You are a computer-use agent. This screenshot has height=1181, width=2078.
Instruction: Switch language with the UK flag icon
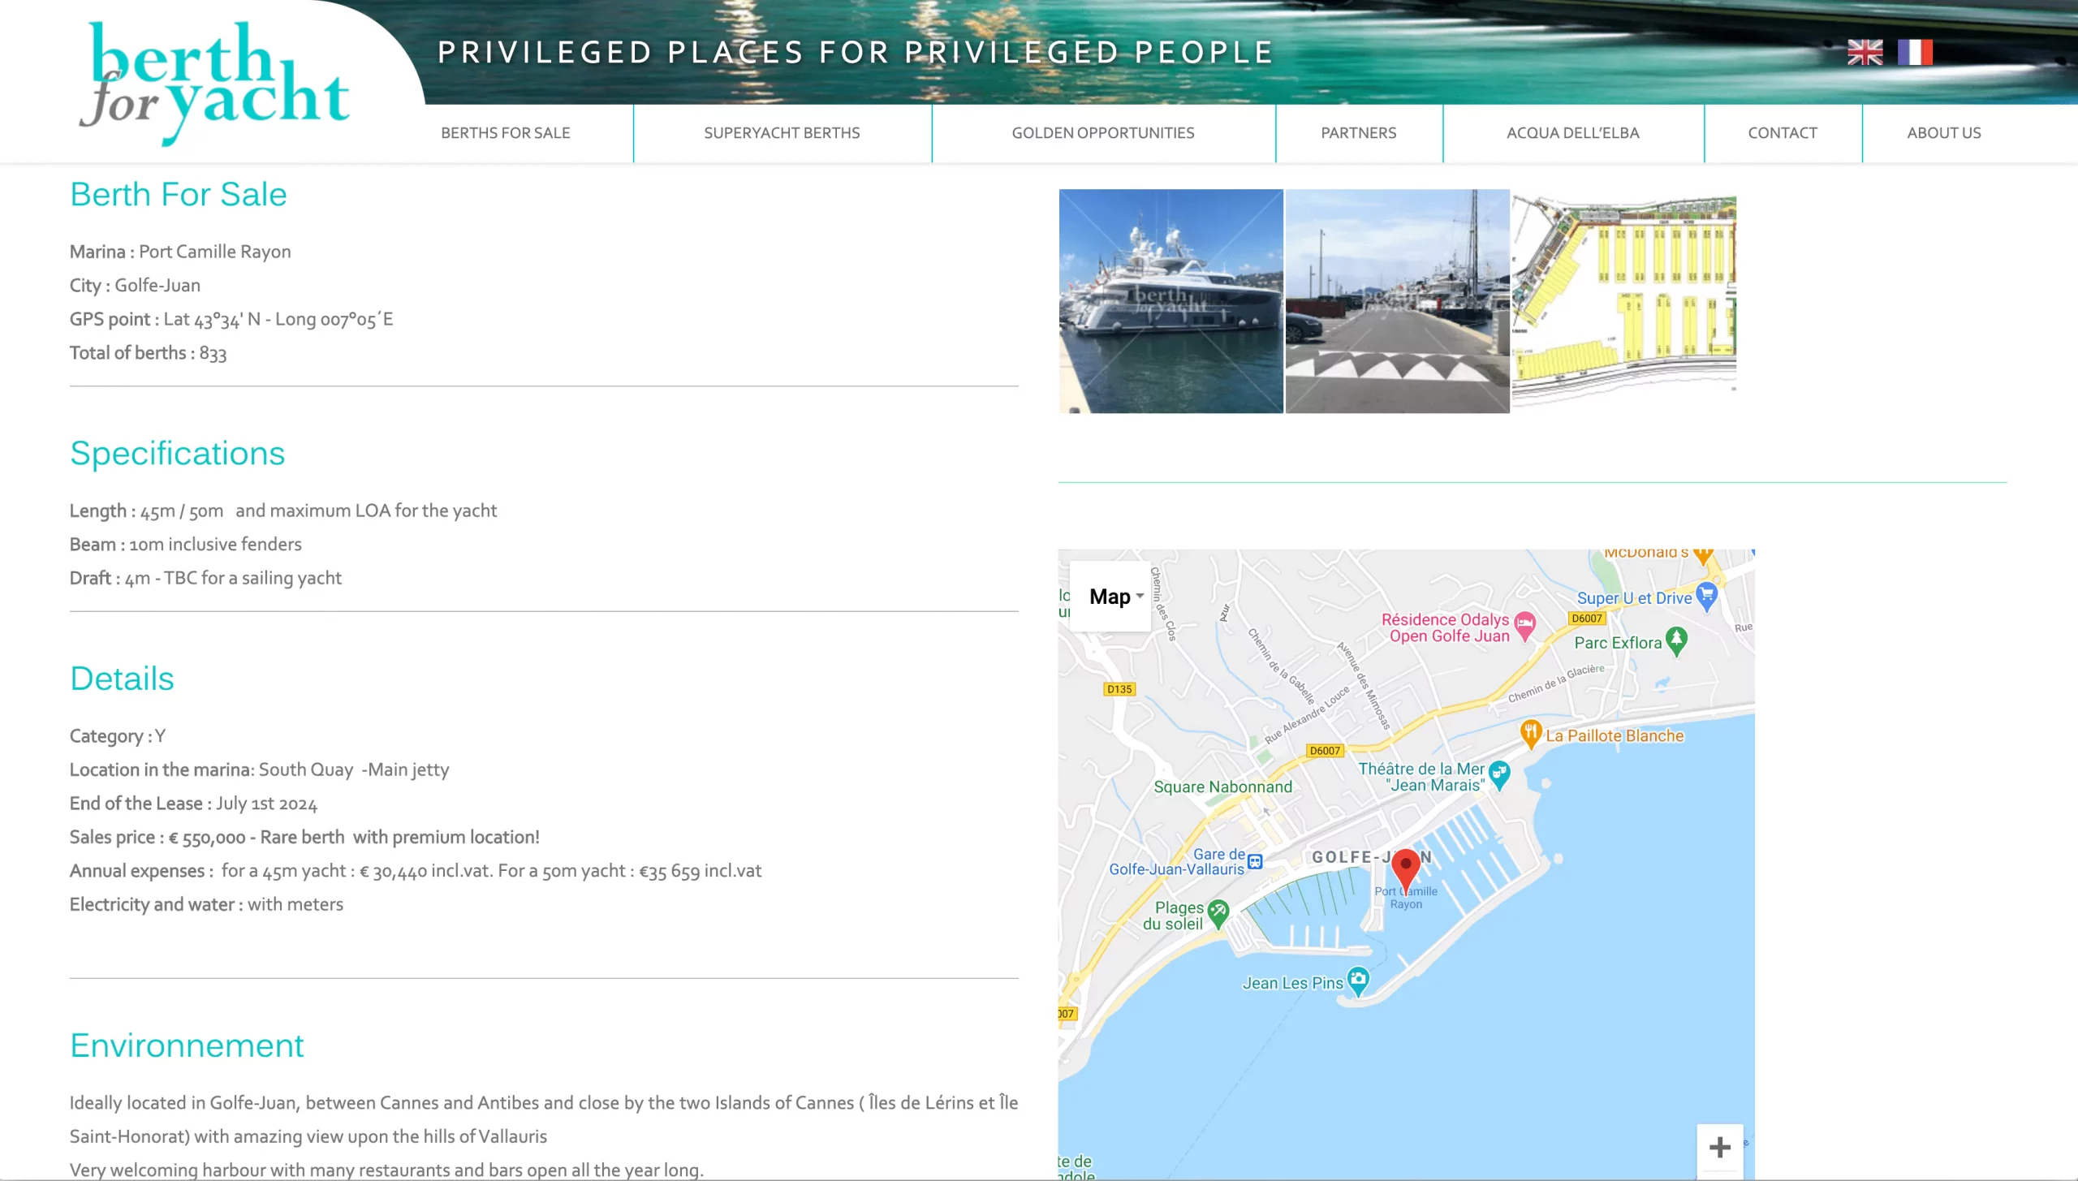1865,52
